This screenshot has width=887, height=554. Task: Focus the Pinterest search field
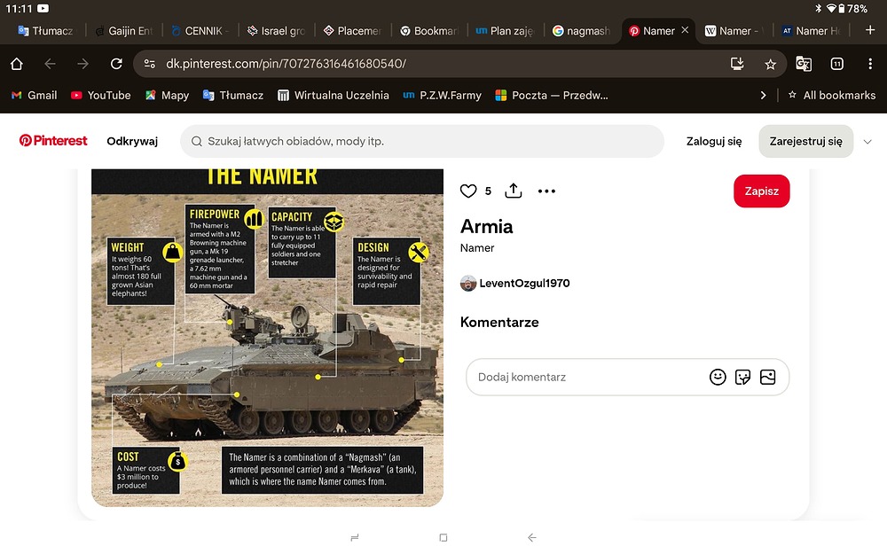422,141
